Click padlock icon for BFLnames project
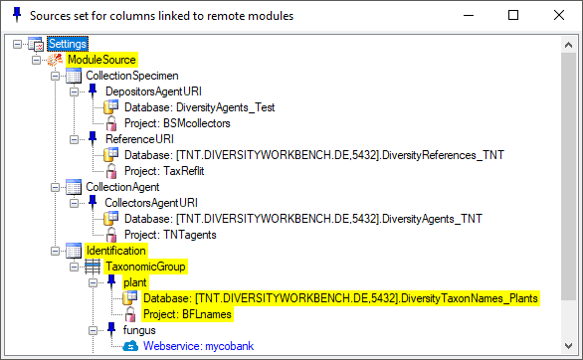583x360 pixels. click(130, 314)
